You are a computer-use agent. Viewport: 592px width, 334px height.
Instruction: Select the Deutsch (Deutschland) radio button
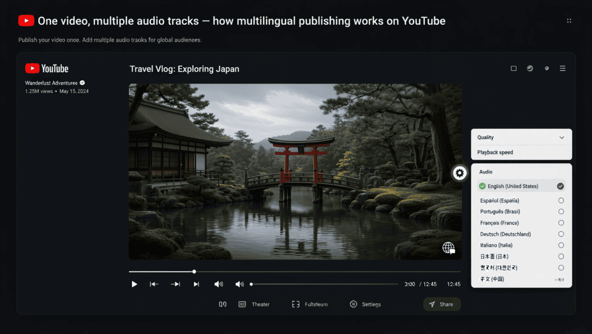point(561,234)
